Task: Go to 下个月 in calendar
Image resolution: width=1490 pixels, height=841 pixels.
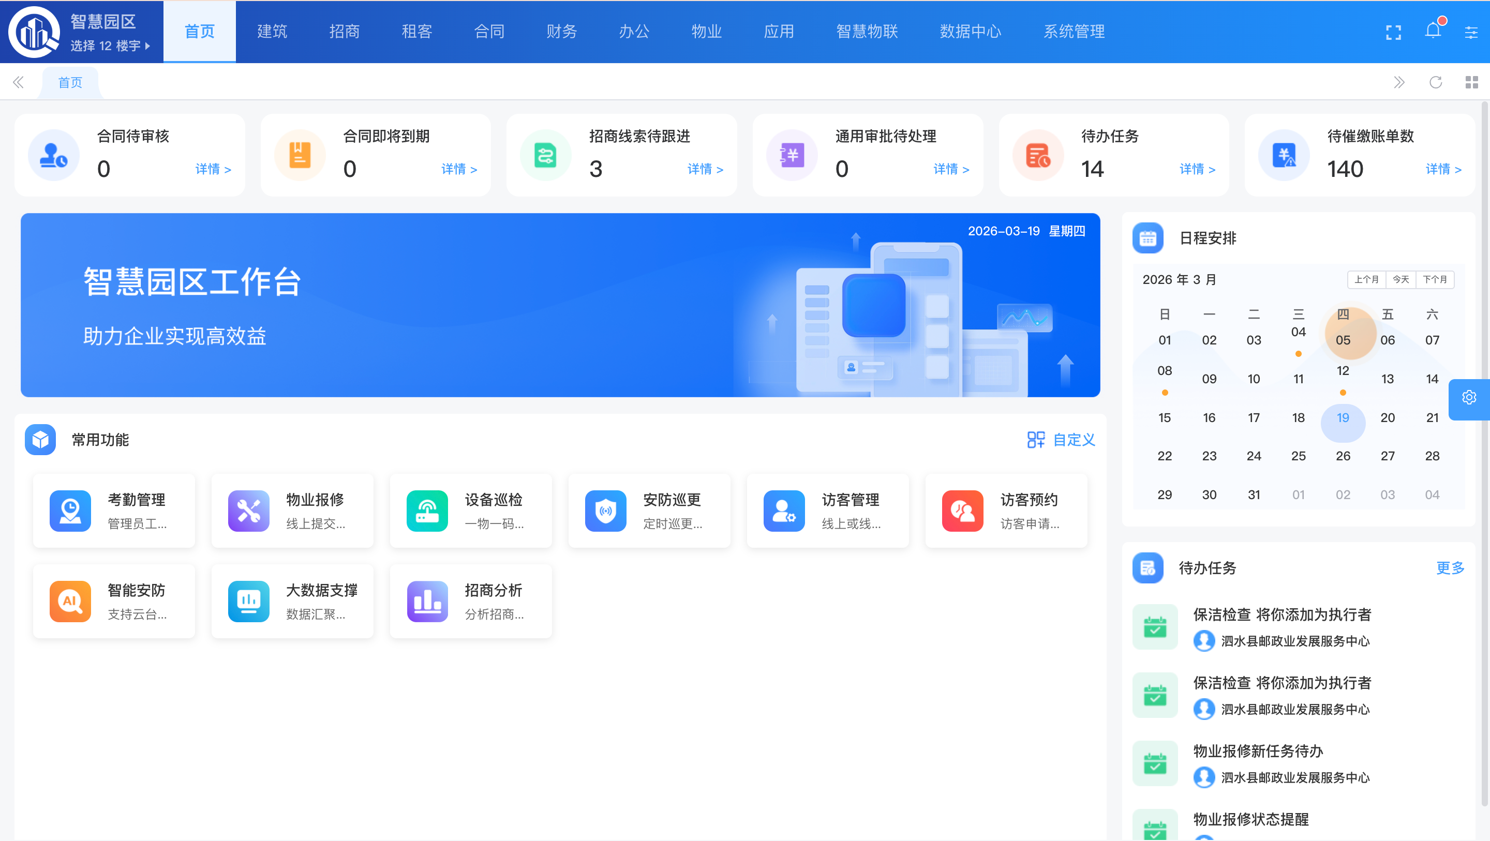Action: [1435, 279]
